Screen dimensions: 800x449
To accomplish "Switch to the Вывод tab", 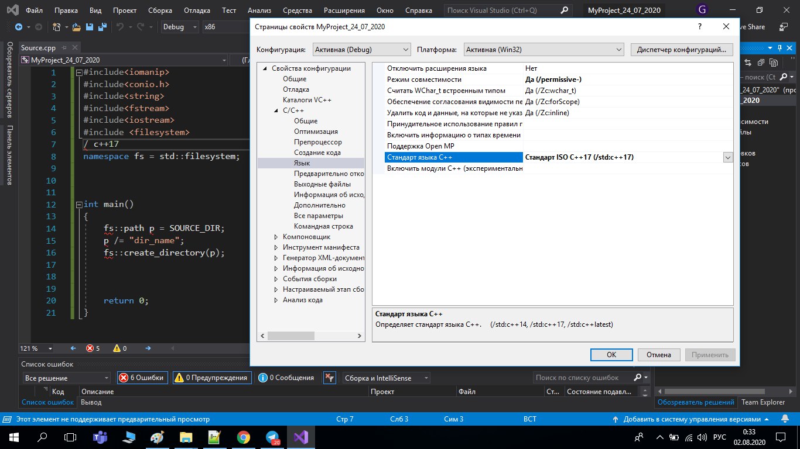I will coord(91,402).
